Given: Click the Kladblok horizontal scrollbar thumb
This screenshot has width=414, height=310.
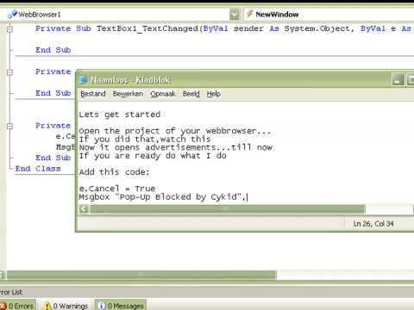Looking at the screenshot, I should tap(228, 209).
